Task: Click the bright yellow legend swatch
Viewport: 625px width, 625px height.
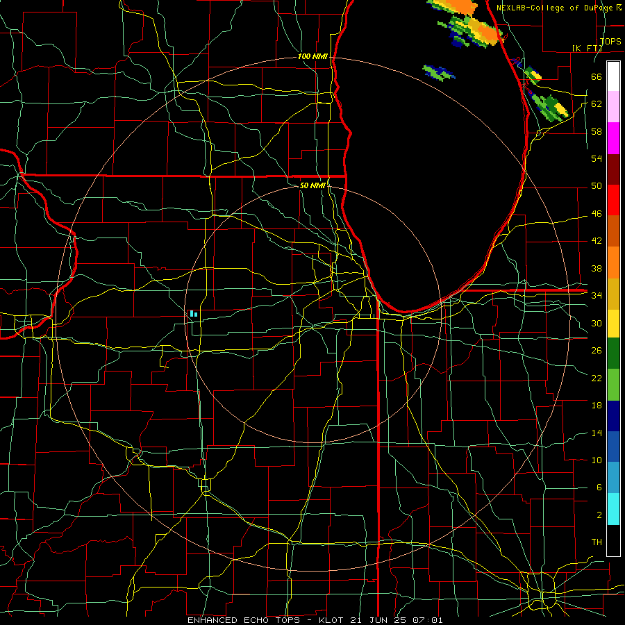Action: pos(613,324)
